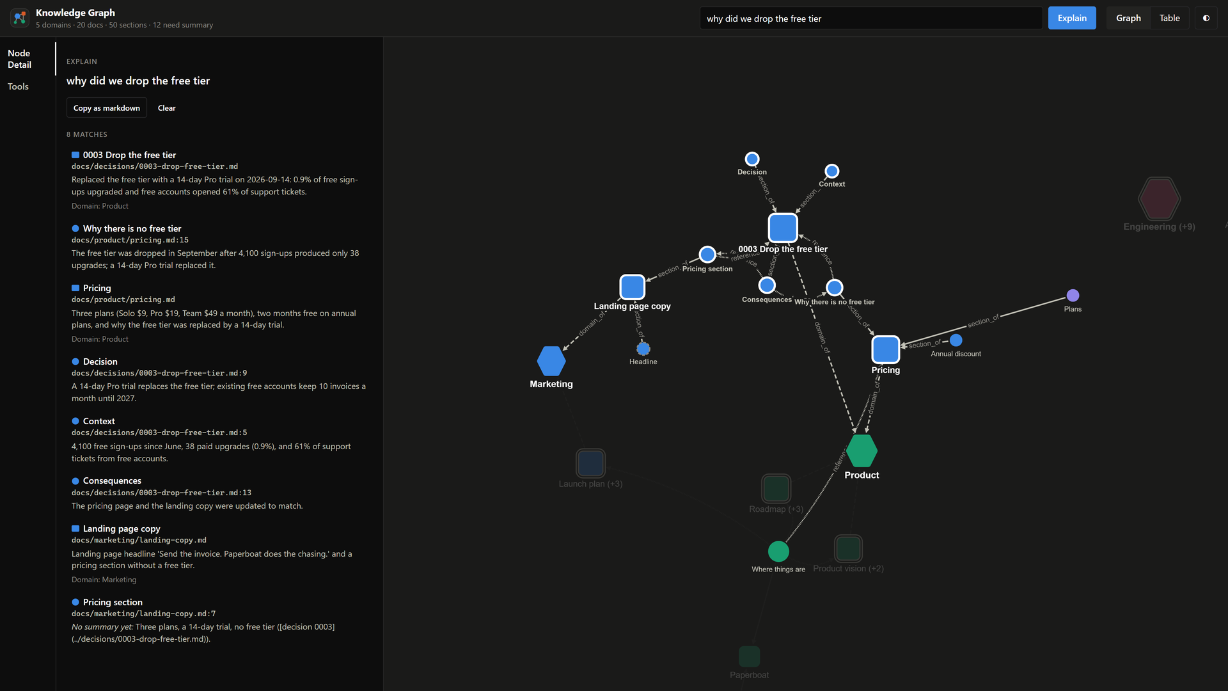1228x691 pixels.
Task: Select the Where things are green node
Action: [778, 552]
